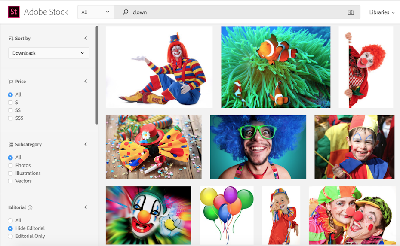
Task: Open the clownfish in anemone thumbnail
Action: point(276,67)
